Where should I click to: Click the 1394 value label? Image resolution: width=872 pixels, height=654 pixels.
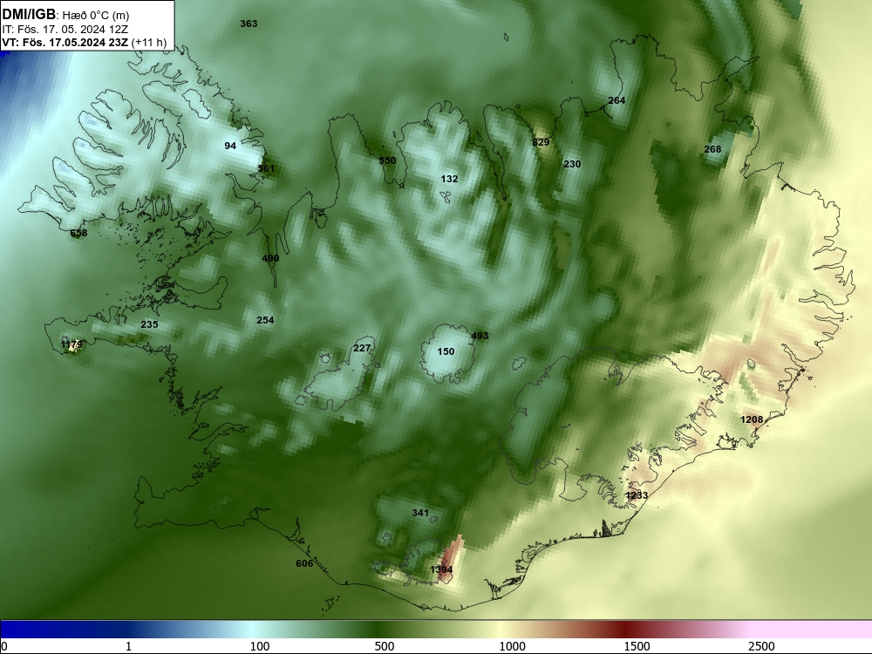point(441,569)
